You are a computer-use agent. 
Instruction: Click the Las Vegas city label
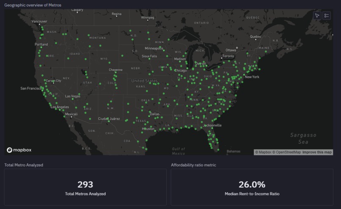click(x=73, y=96)
